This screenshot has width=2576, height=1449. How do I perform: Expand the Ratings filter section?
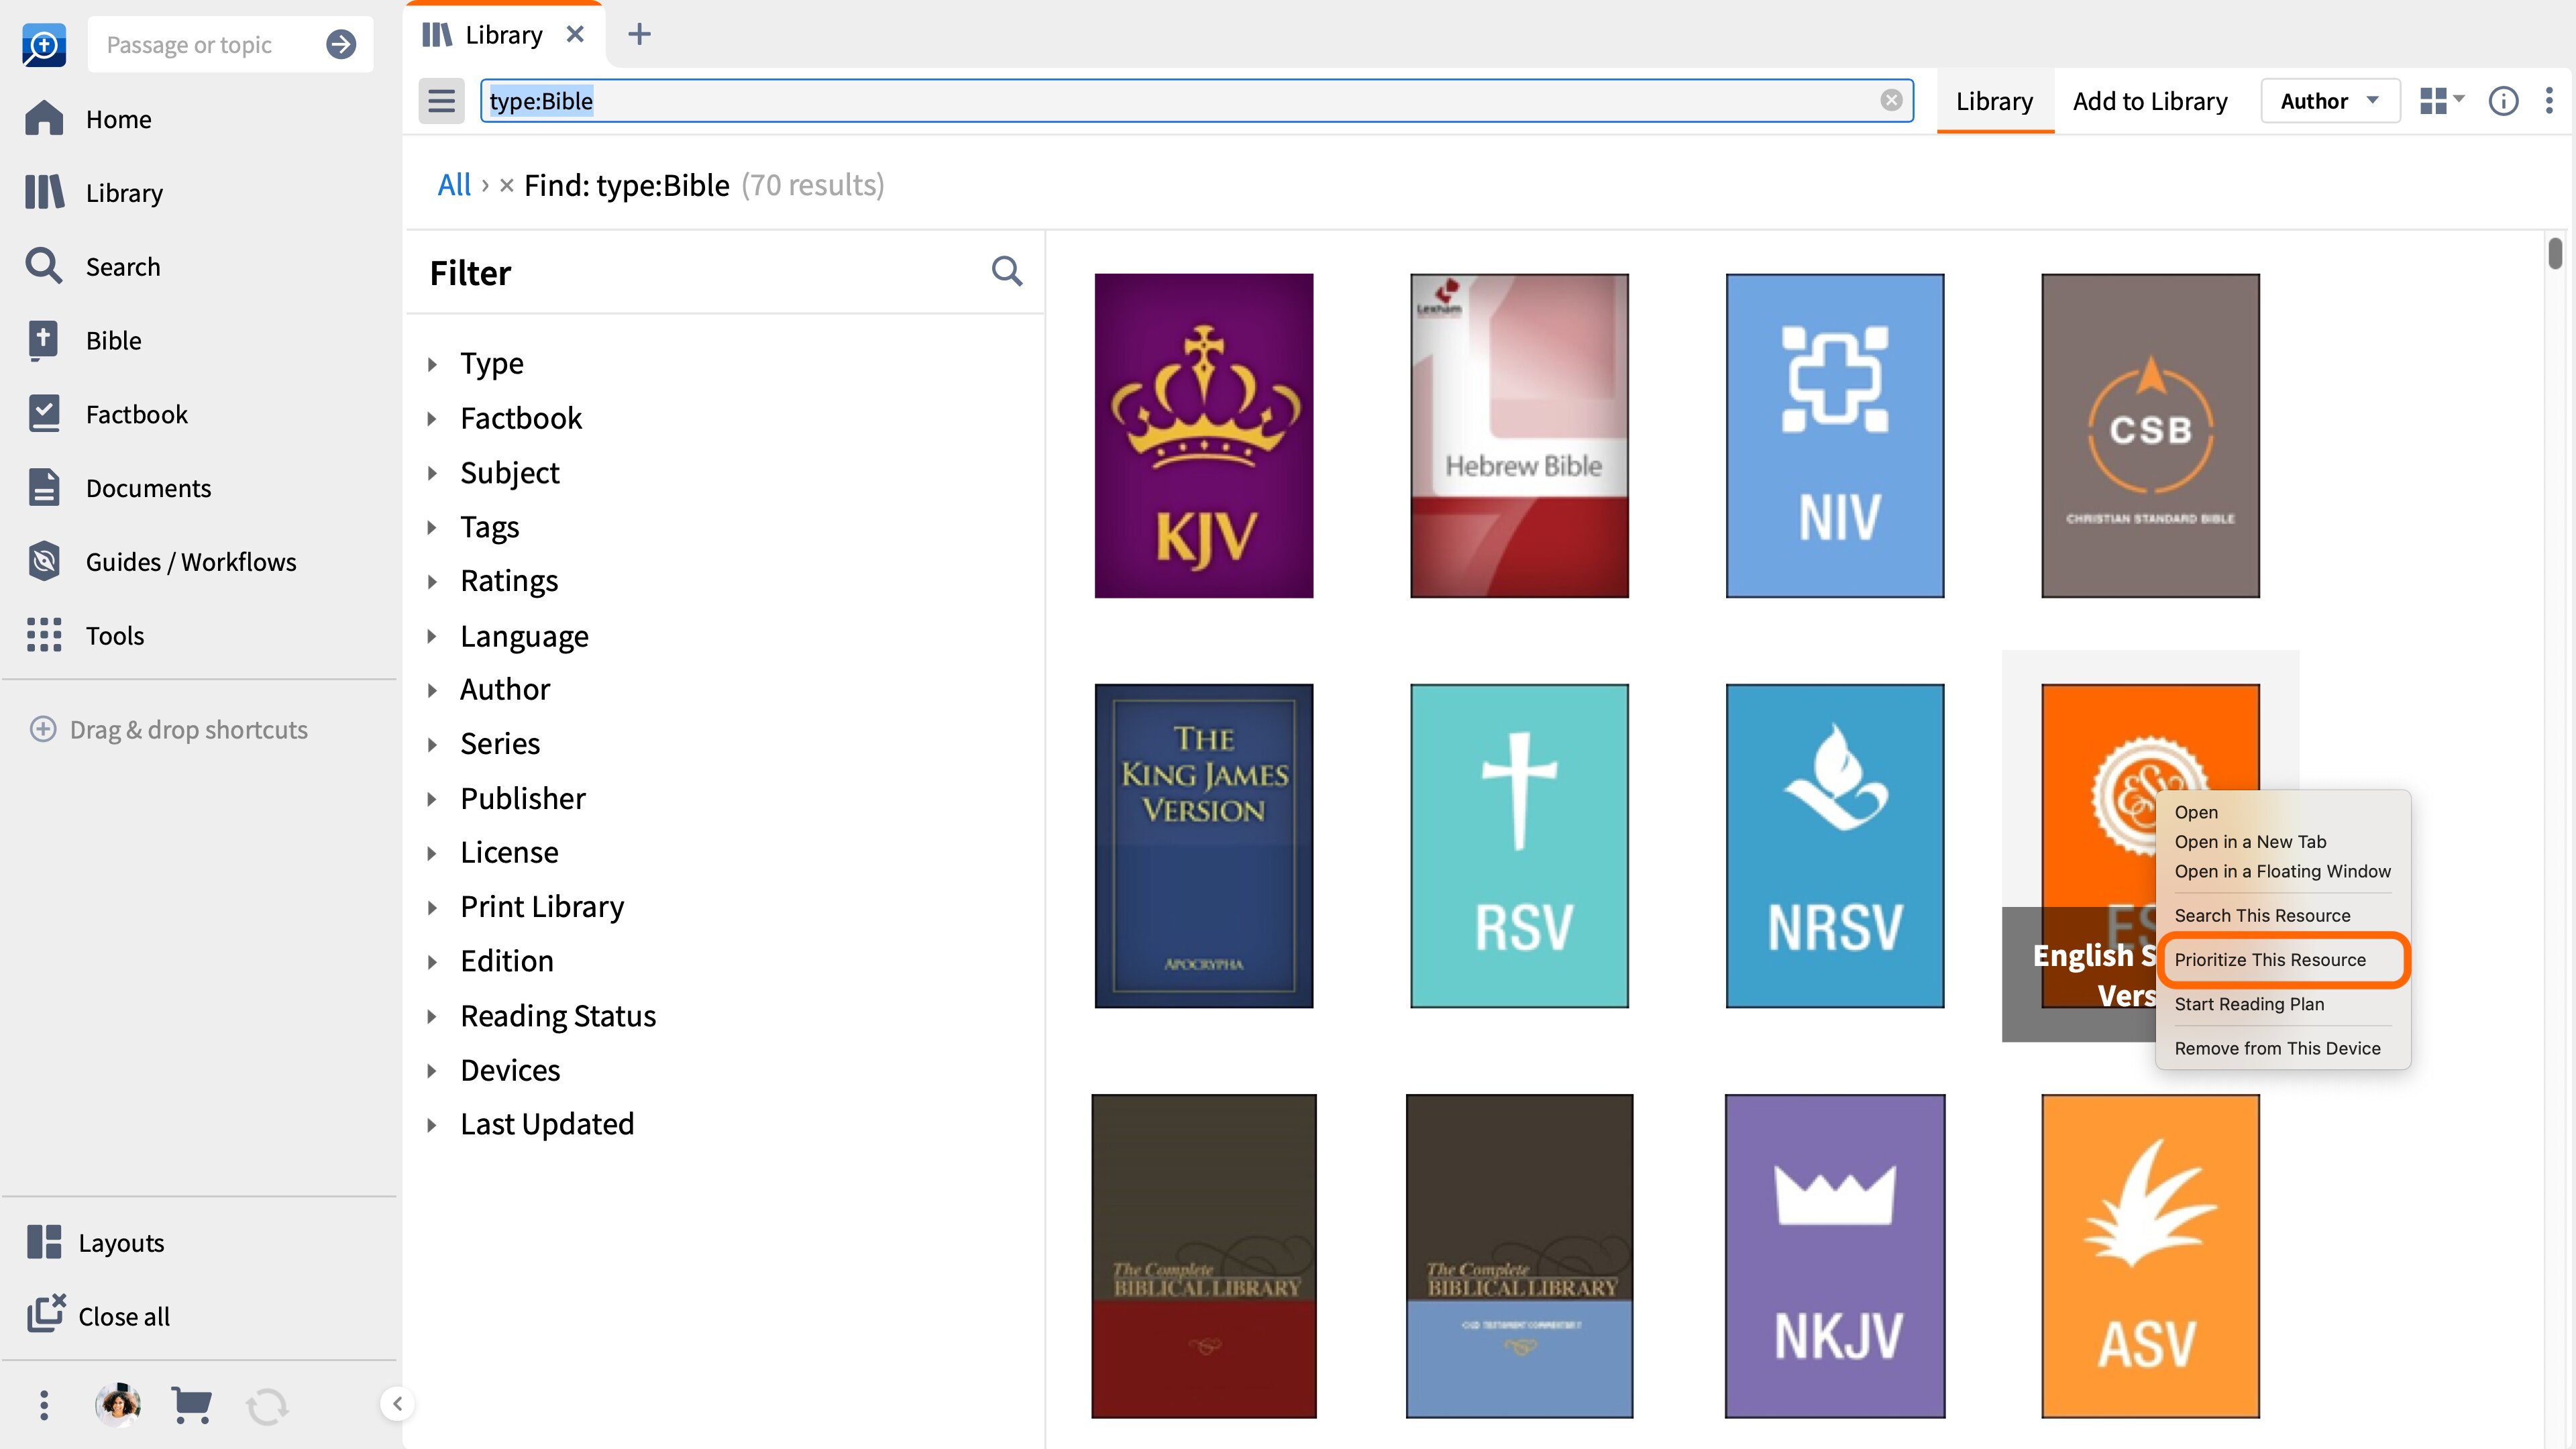431,581
